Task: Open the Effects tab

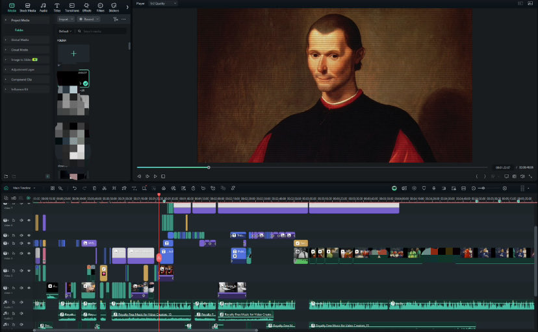Action: point(87,8)
